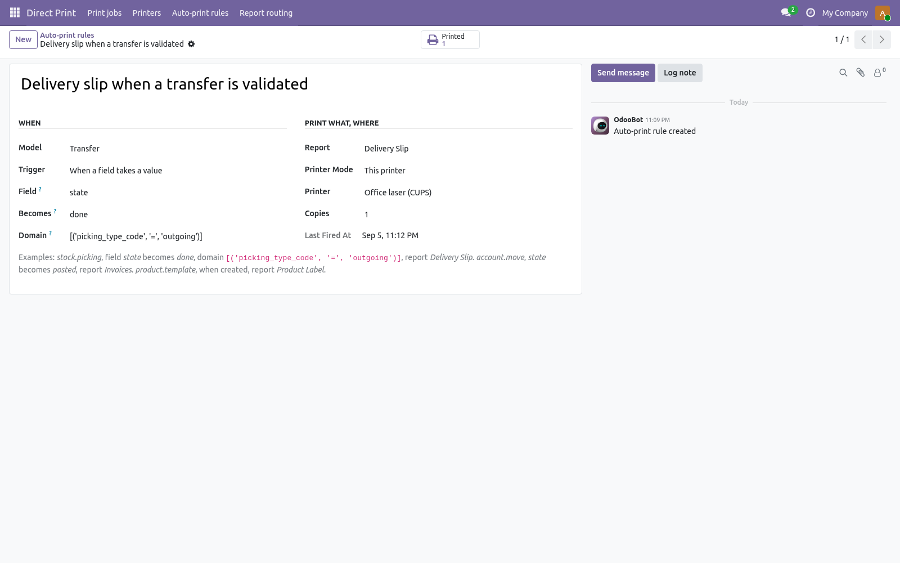The width and height of the screenshot is (900, 563).
Task: Click 'Auto-print rule created' message text
Action: click(655, 131)
